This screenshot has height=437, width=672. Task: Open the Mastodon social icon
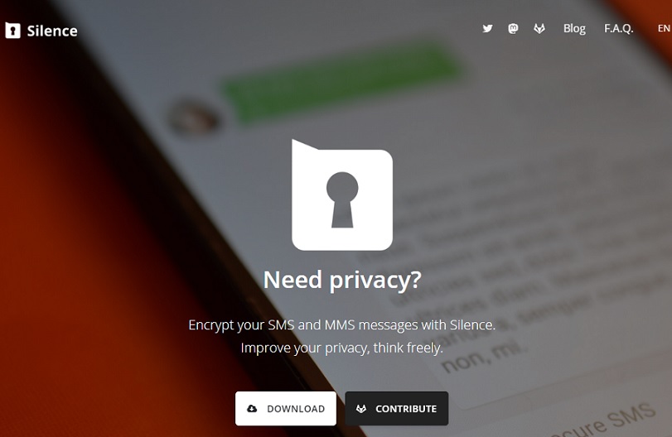[513, 28]
